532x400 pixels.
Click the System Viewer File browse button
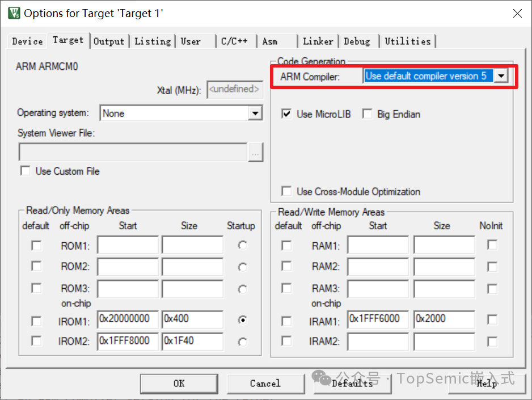[x=256, y=152]
